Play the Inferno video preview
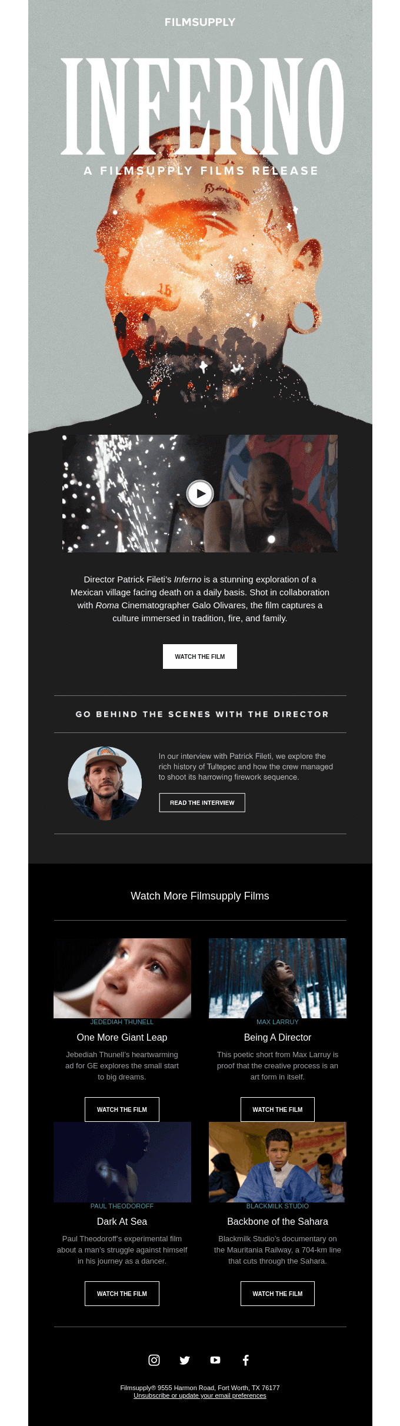The height and width of the screenshot is (1426, 400). (200, 494)
